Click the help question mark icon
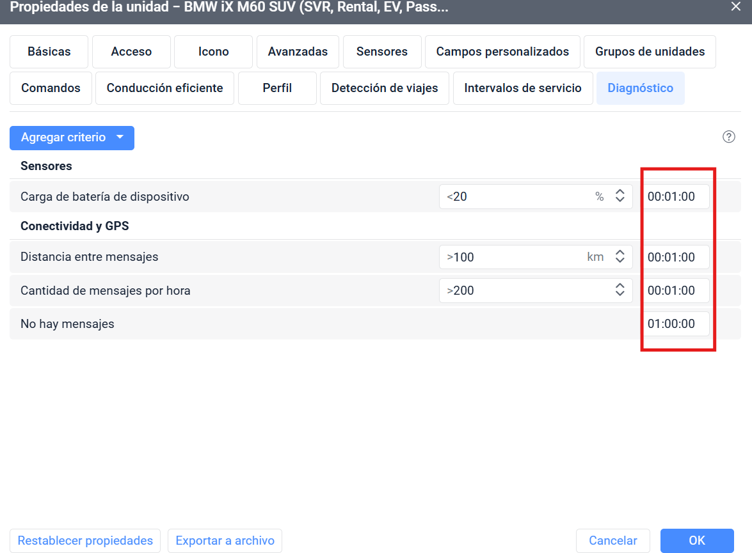 point(728,137)
